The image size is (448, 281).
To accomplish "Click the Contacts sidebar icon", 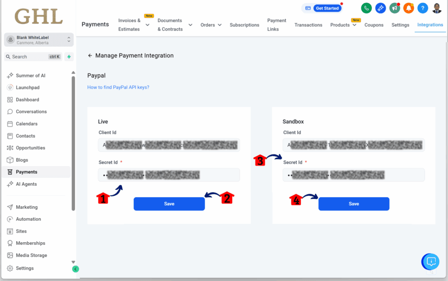I will (x=10, y=136).
